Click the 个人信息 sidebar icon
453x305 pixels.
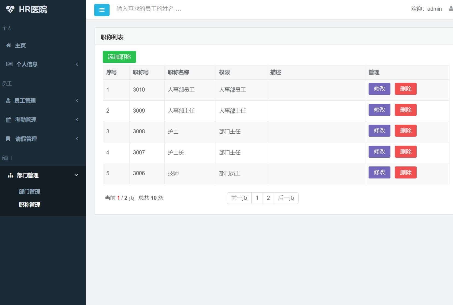[x=8, y=64]
